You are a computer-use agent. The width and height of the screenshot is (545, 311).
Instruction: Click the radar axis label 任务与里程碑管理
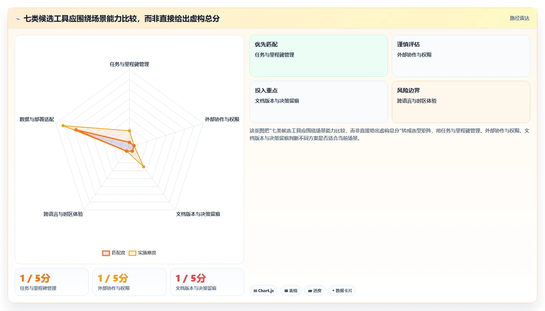[129, 64]
